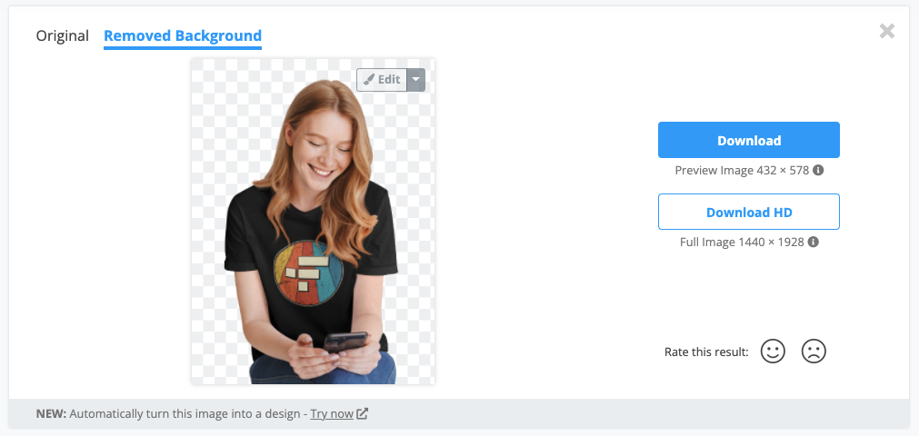Click the paintbrush icon on Edit button
919x436 pixels.
pos(369,80)
